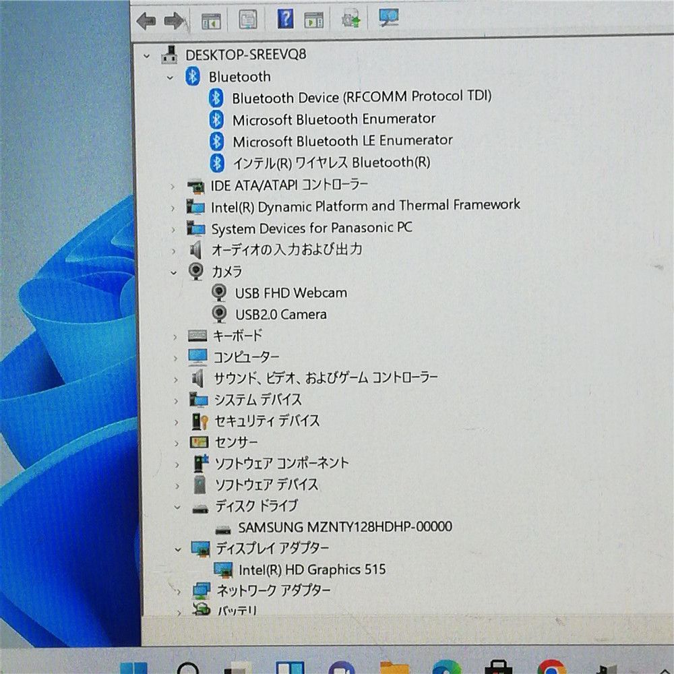This screenshot has height=674, width=674.
Task: Click the Bluetooth category icon
Action: click(192, 77)
